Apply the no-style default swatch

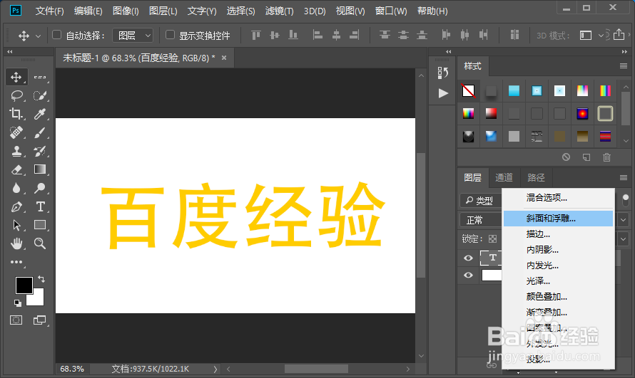468,91
